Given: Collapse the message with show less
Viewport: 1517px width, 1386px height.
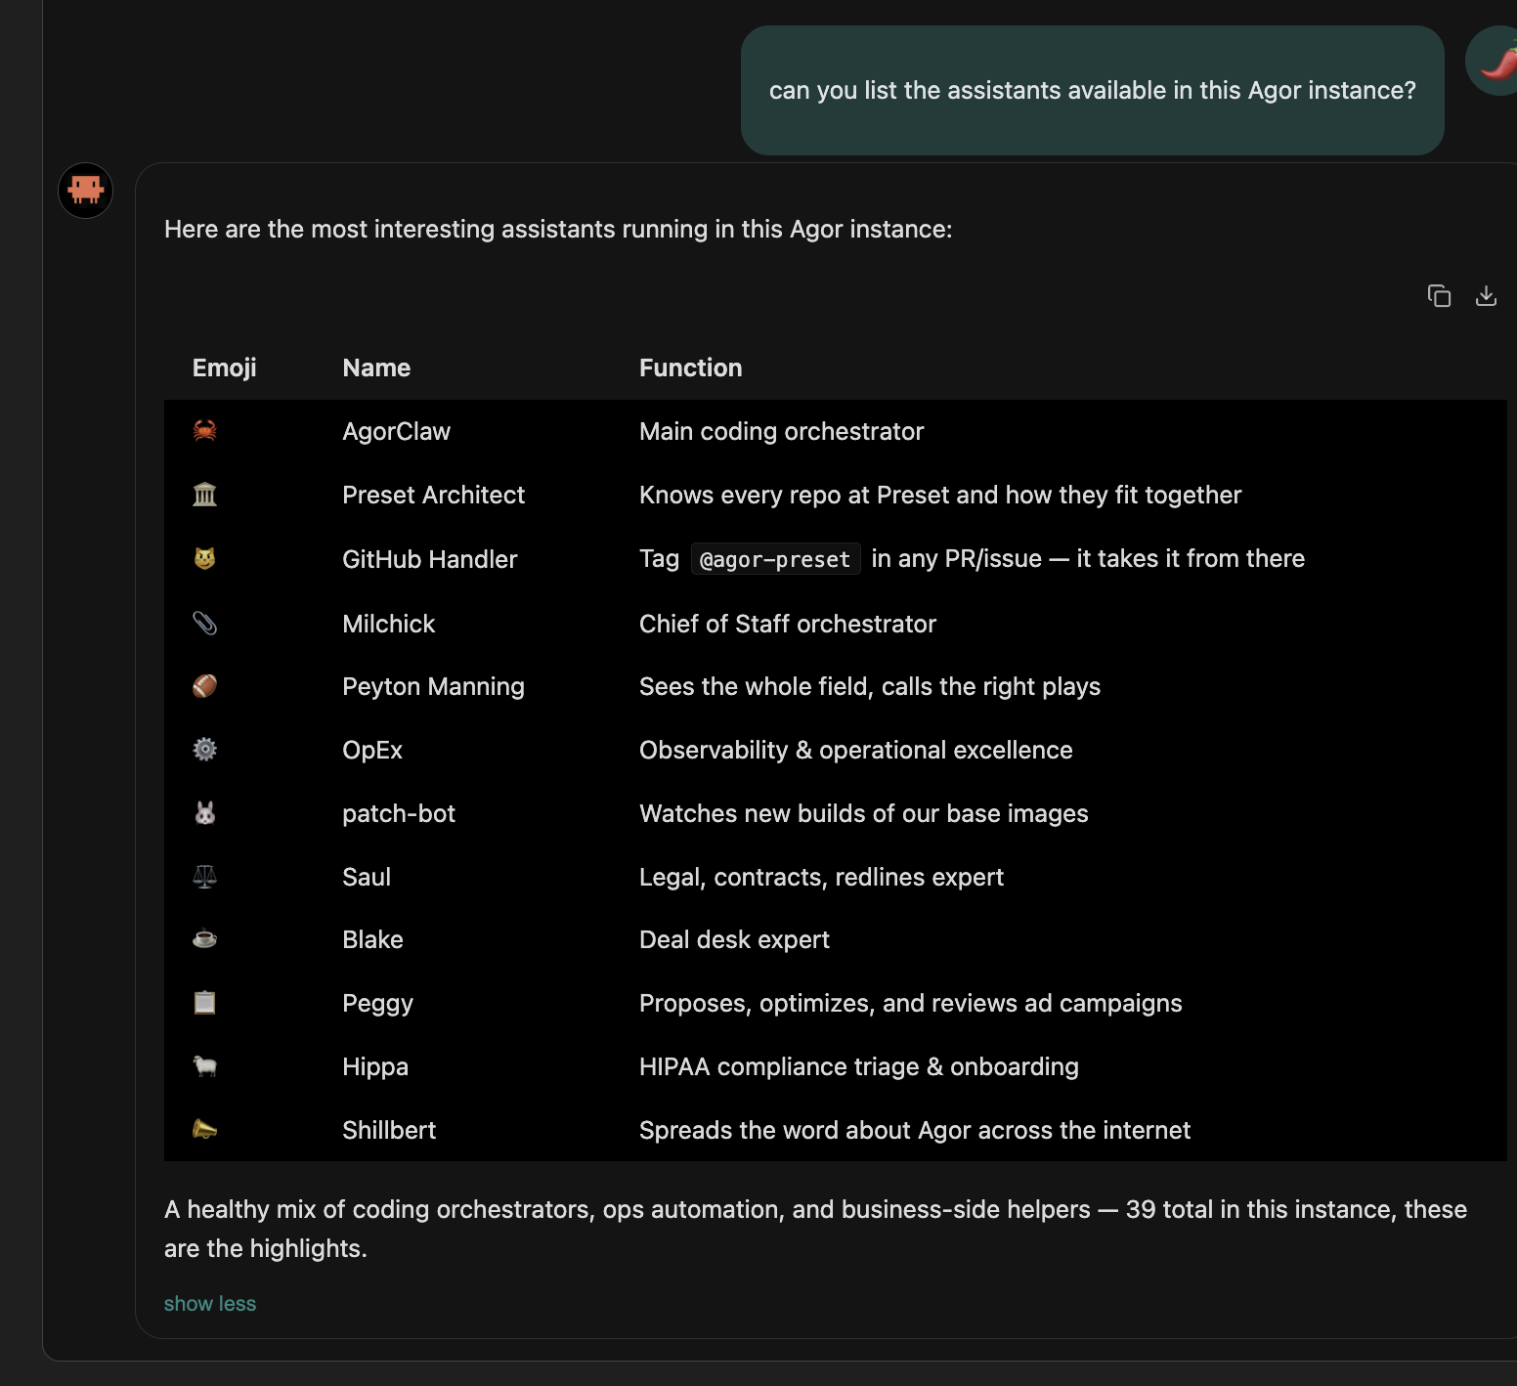Looking at the screenshot, I should (x=210, y=1304).
